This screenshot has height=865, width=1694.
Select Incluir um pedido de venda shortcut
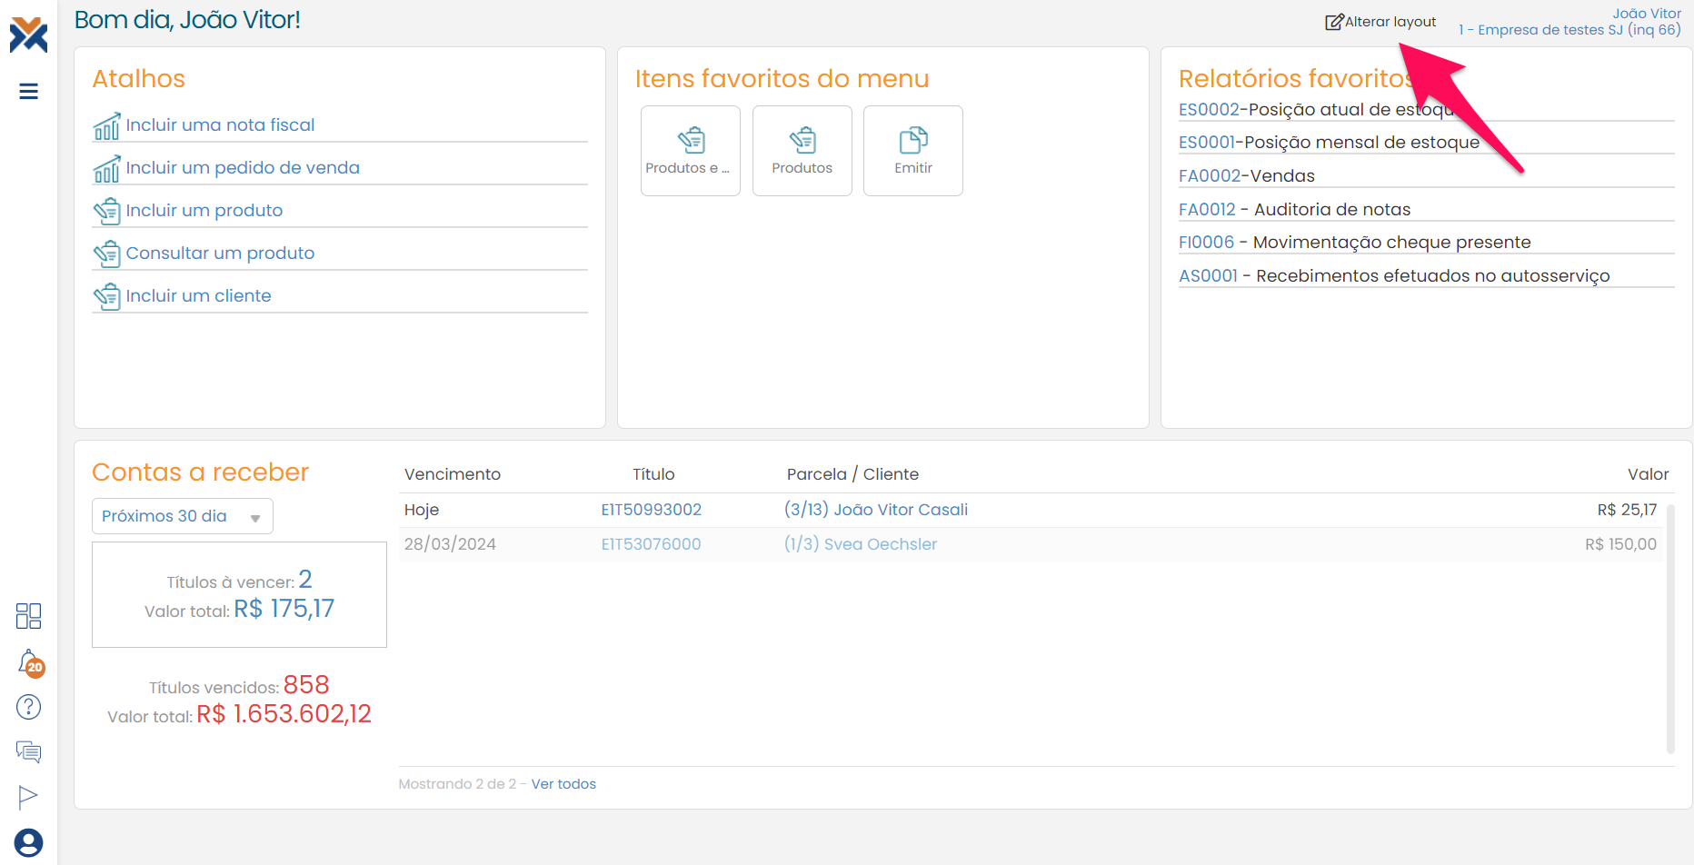click(243, 168)
